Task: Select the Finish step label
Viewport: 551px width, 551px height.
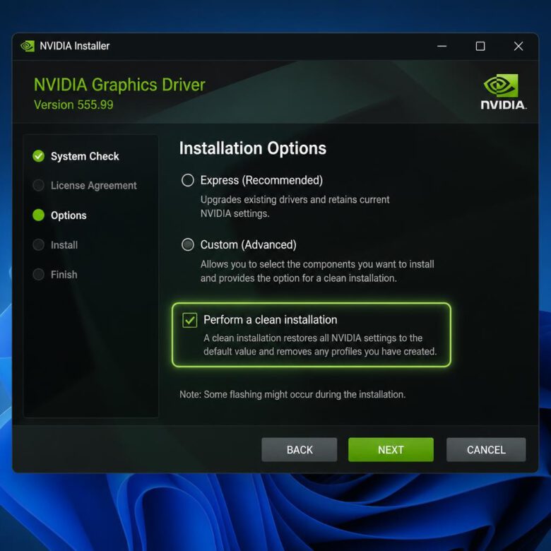Action: (x=64, y=274)
